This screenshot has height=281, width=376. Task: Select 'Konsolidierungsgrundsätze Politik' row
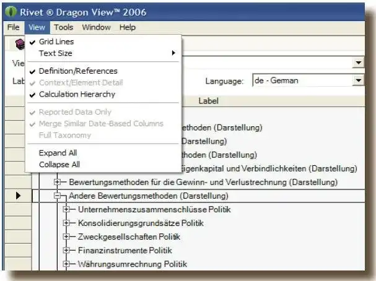[141, 223]
